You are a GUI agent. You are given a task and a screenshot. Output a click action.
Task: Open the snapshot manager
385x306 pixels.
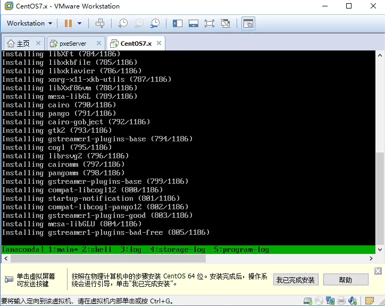155,23
